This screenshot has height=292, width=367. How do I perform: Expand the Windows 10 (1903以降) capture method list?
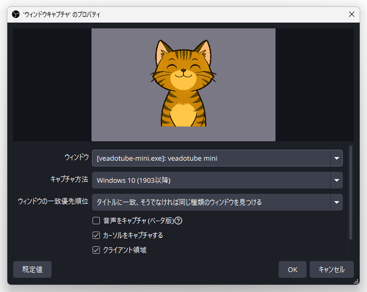click(210, 180)
